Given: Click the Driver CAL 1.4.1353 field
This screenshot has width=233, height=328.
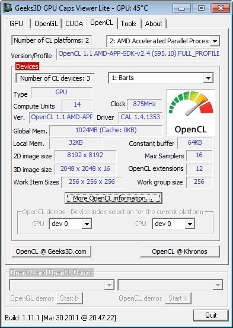Looking at the screenshot, I should 141,117.
